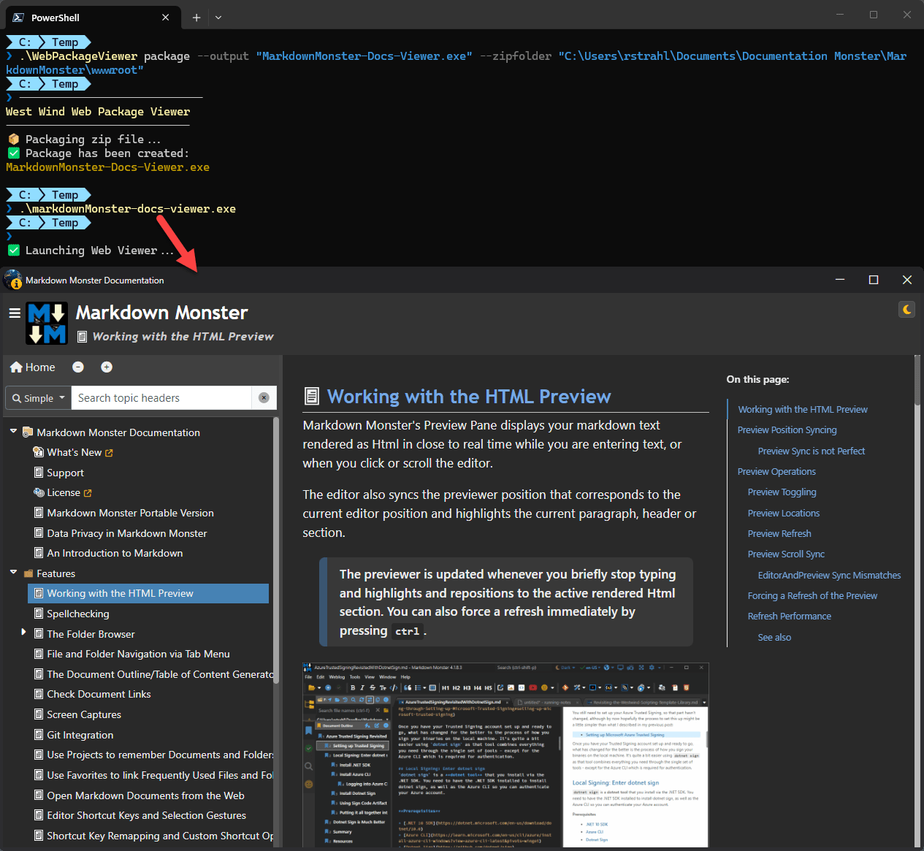Open the Spellchecking topic
Viewport: 924px width, 851px height.
click(78, 614)
